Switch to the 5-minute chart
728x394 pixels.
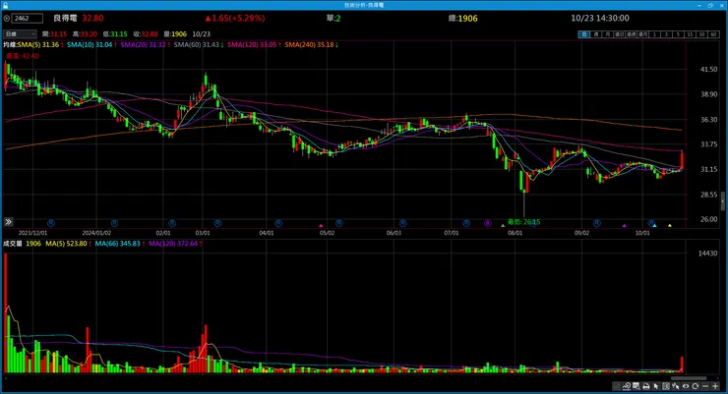click(679, 34)
